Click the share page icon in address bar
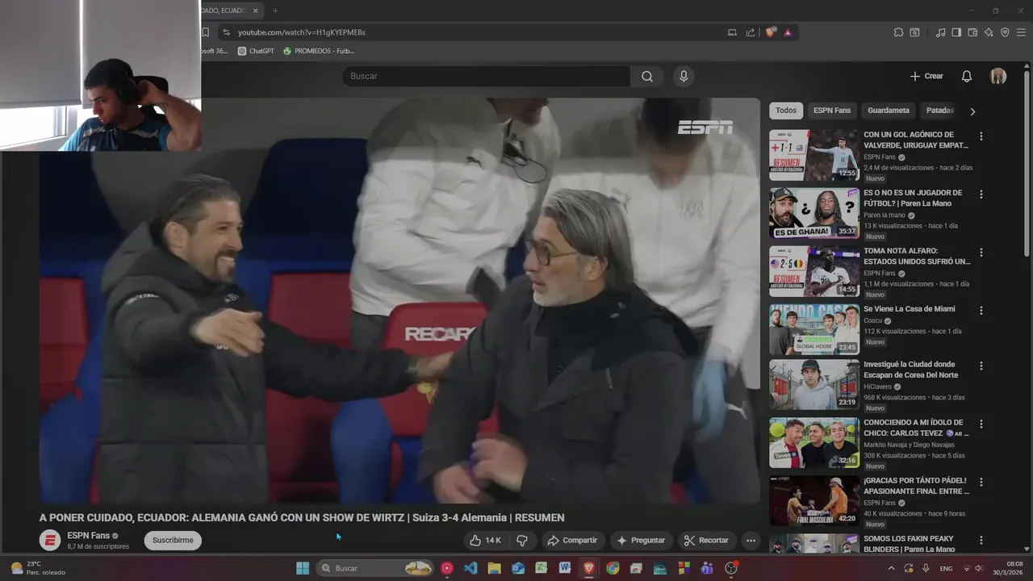Screen dimensions: 1033x581 tap(751, 32)
